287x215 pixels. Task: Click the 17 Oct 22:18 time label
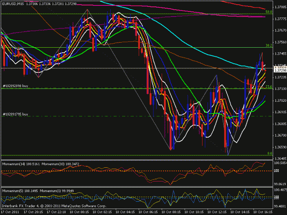[x=56, y=212]
